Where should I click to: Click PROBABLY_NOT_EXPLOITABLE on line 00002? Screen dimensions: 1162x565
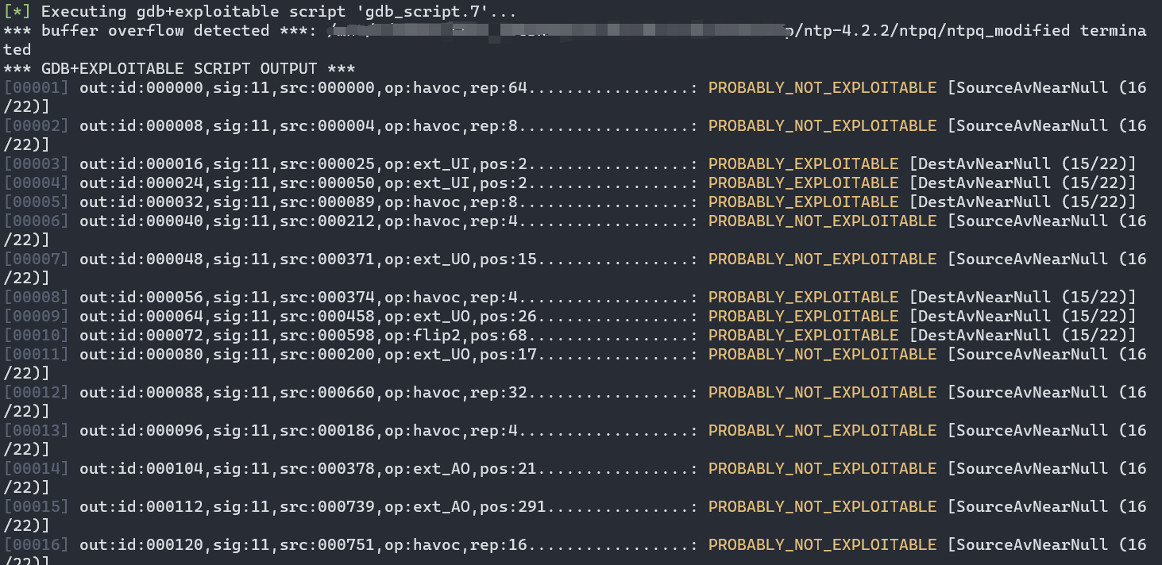[x=823, y=126]
